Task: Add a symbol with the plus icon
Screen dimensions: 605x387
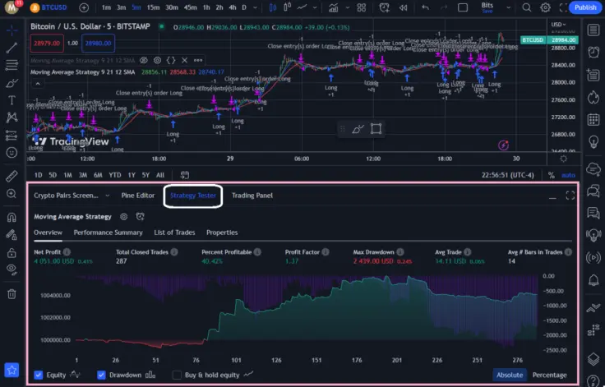Action: tap(84, 7)
